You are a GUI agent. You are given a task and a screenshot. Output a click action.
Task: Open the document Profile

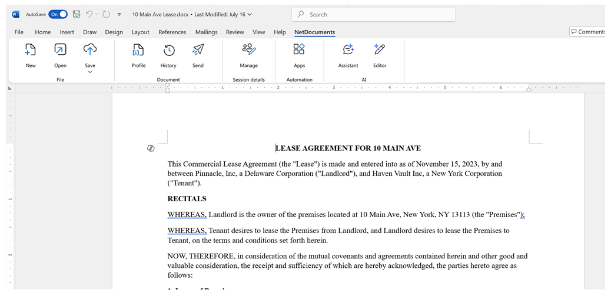(139, 56)
